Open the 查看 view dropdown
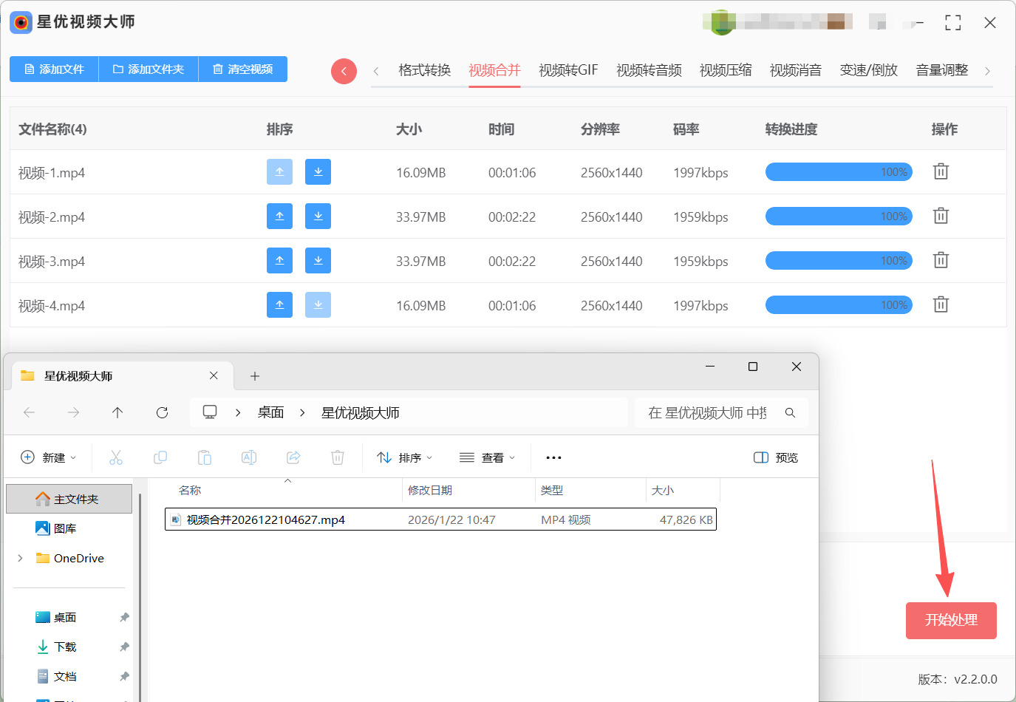This screenshot has height=702, width=1016. point(488,457)
